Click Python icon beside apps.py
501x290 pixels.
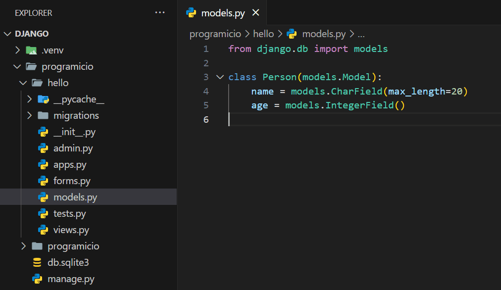click(x=43, y=164)
